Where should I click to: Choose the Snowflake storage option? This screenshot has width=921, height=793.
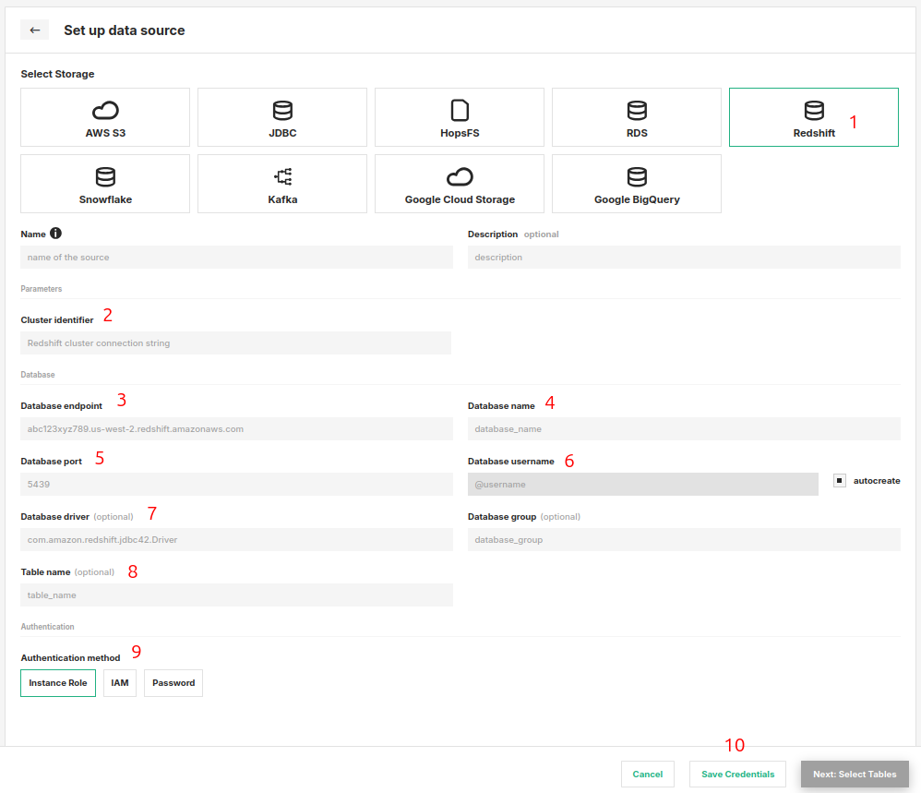click(x=105, y=184)
